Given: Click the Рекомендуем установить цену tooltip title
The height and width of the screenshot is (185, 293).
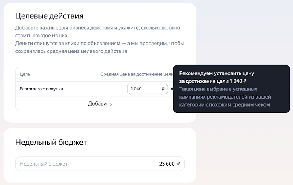Looking at the screenshot, I should [x=216, y=73].
